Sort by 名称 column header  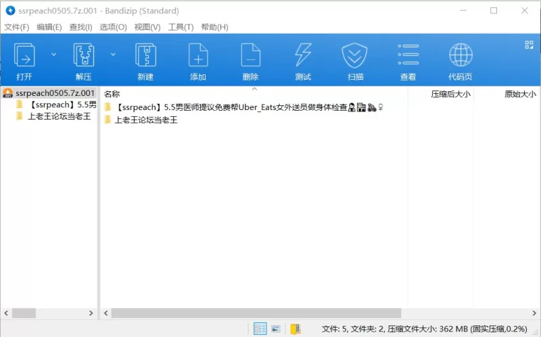pyautogui.click(x=112, y=94)
